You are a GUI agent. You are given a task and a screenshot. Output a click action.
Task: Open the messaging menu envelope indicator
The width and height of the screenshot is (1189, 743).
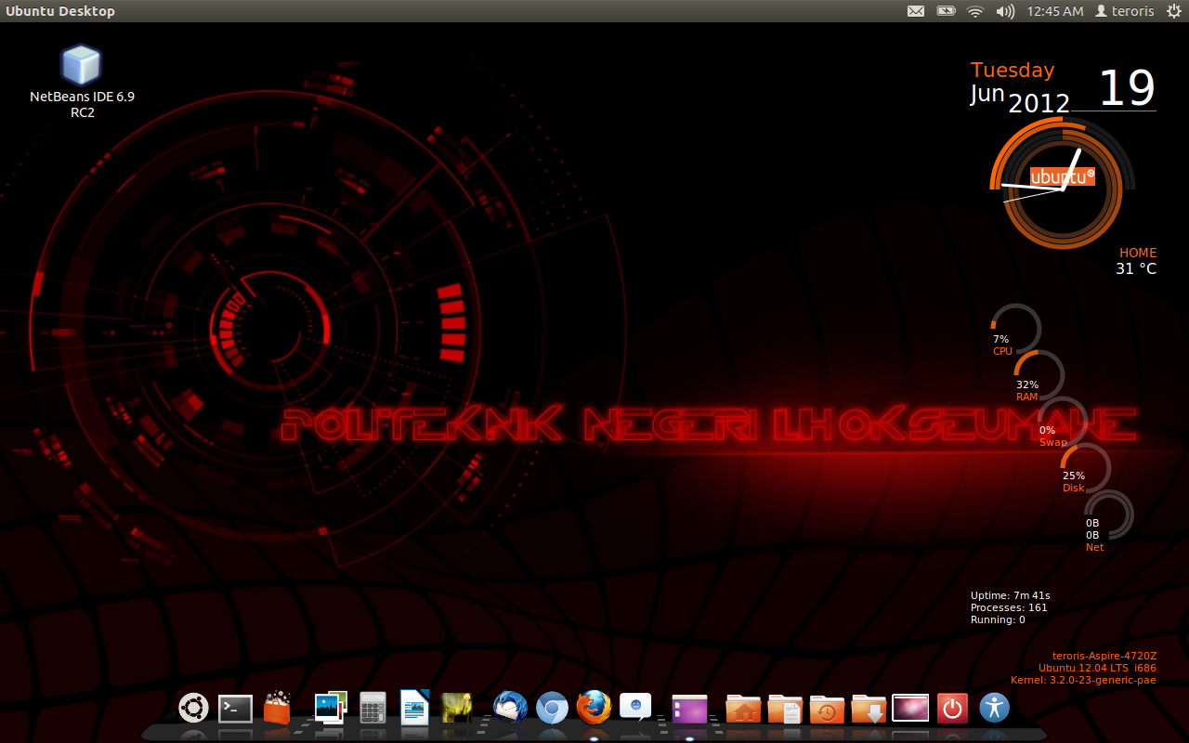(915, 10)
